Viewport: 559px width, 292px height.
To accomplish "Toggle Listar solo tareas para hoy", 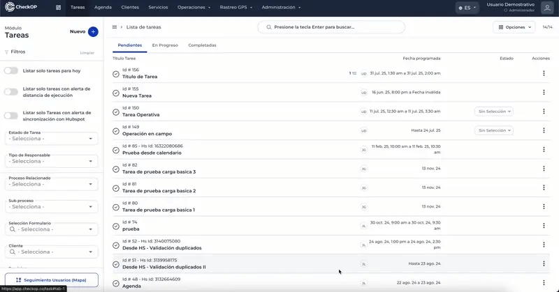I will click(x=11, y=71).
